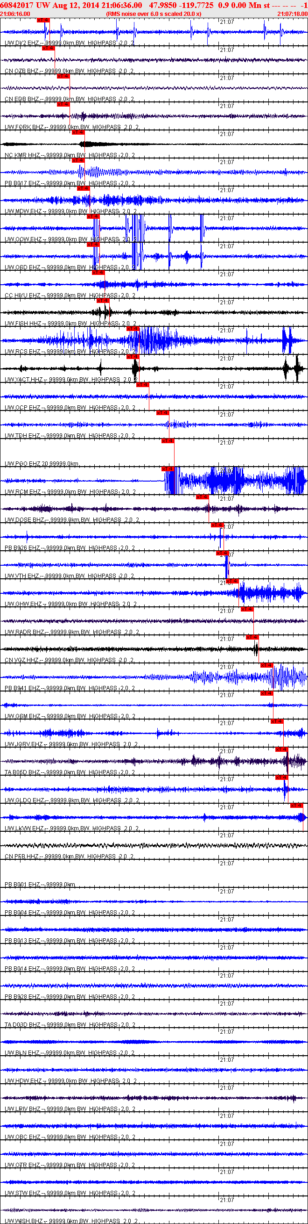308x1224 pixels.
Task: Select red pick flag on UW.YACT trace
Action: click(x=133, y=356)
